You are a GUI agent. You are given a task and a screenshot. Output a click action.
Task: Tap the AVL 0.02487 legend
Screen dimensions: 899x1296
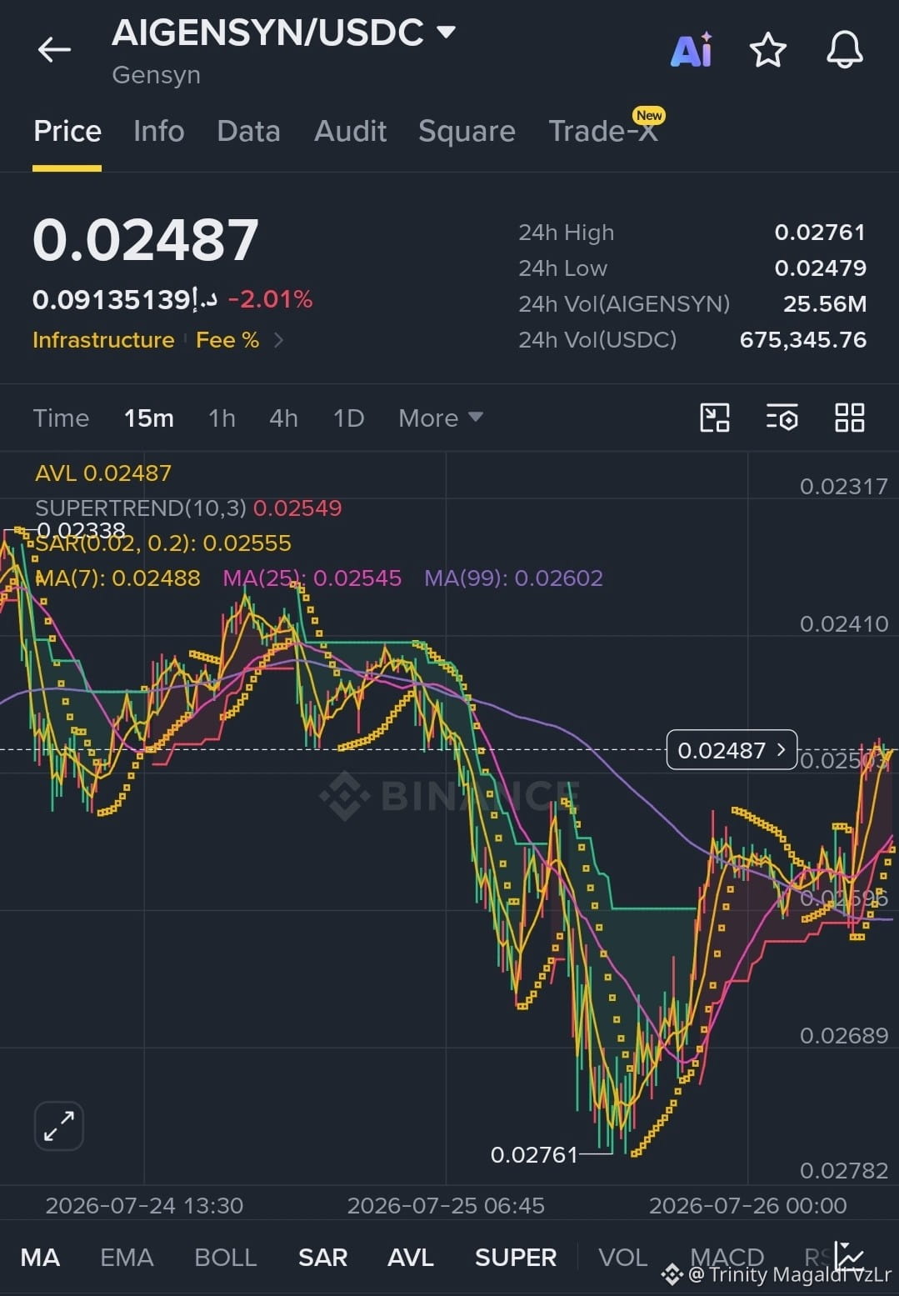103,473
